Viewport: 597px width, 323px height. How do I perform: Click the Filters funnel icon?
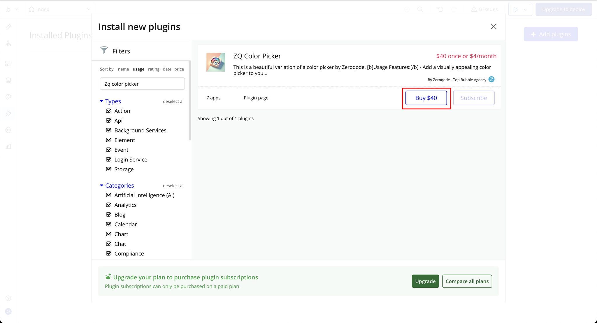(x=104, y=50)
